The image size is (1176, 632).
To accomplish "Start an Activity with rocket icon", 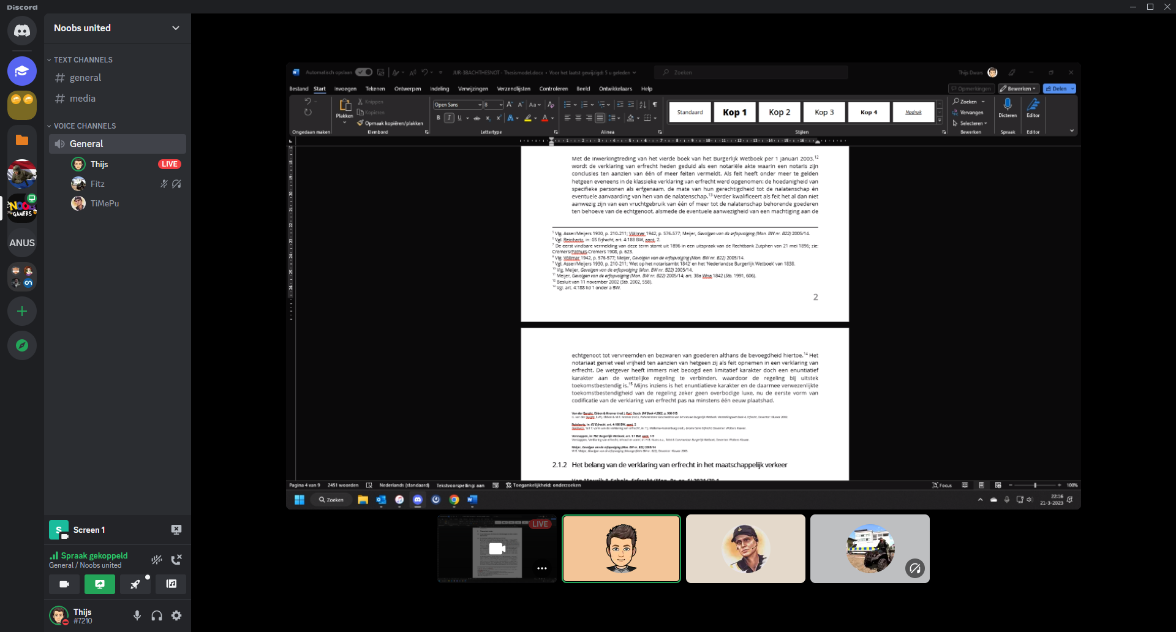I will pyautogui.click(x=135, y=584).
